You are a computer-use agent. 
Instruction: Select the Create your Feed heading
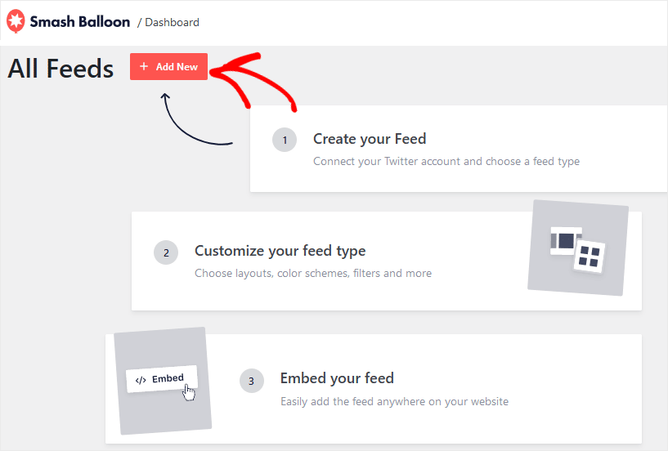[x=370, y=139]
